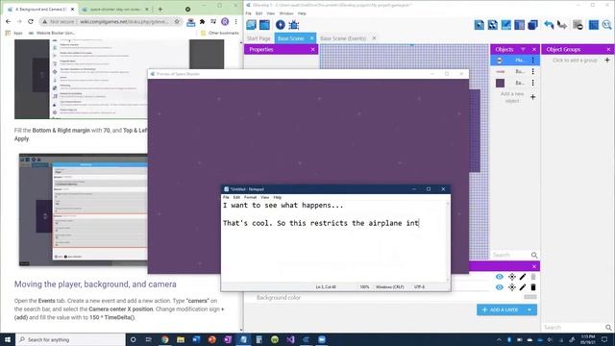Launch the debugger bug icon in GDevelop
The height and width of the screenshot is (346, 615).
294,25
